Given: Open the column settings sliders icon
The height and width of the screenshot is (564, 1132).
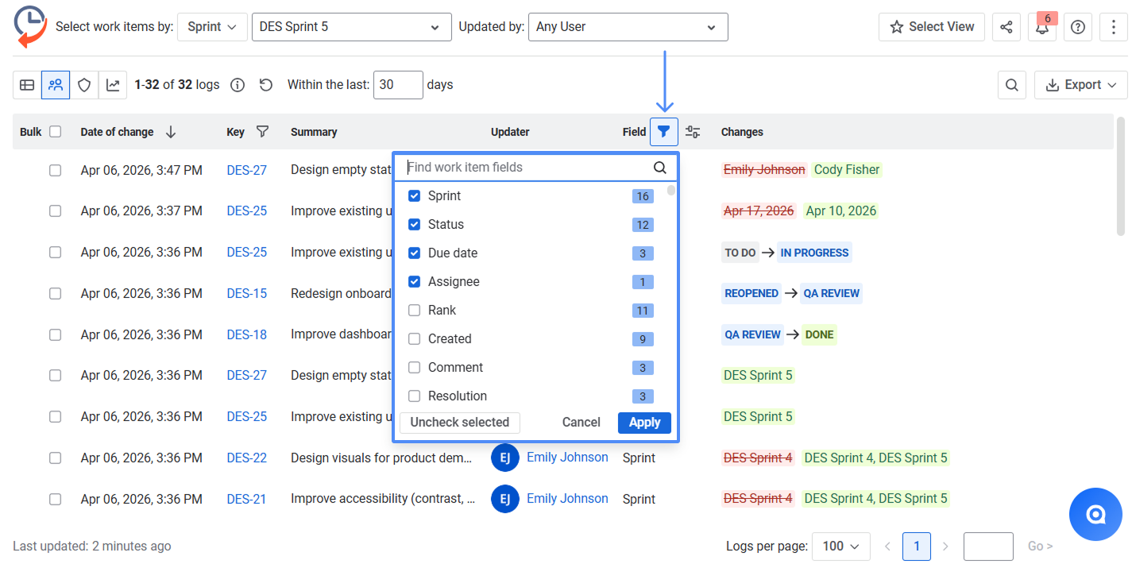Looking at the screenshot, I should pyautogui.click(x=693, y=132).
